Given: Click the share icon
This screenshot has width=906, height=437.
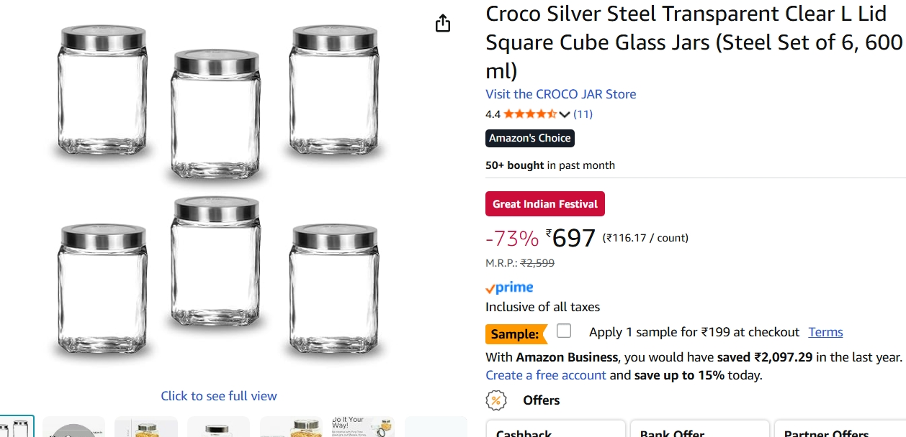Looking at the screenshot, I should click(443, 23).
